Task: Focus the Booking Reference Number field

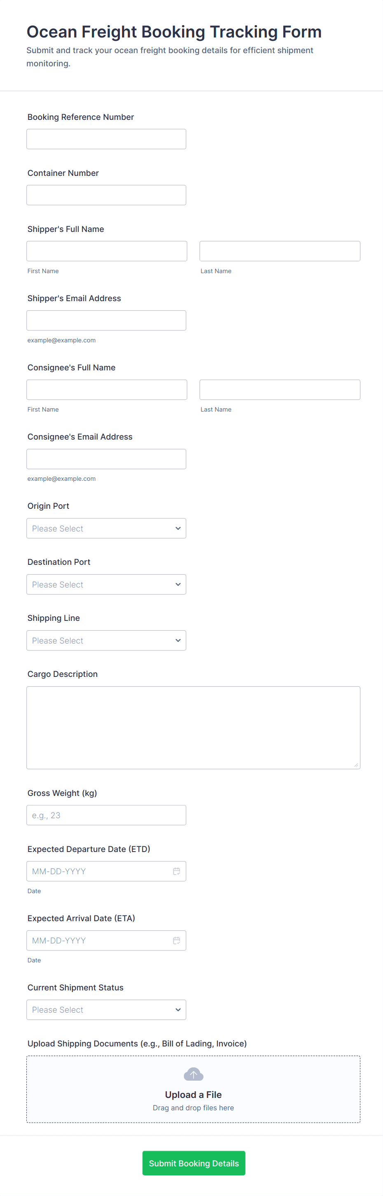Action: tap(106, 139)
